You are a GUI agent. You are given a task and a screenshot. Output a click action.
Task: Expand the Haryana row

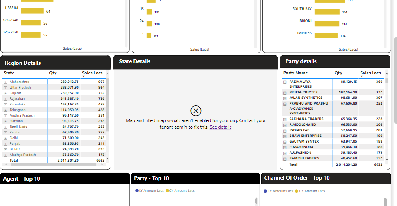point(5,121)
